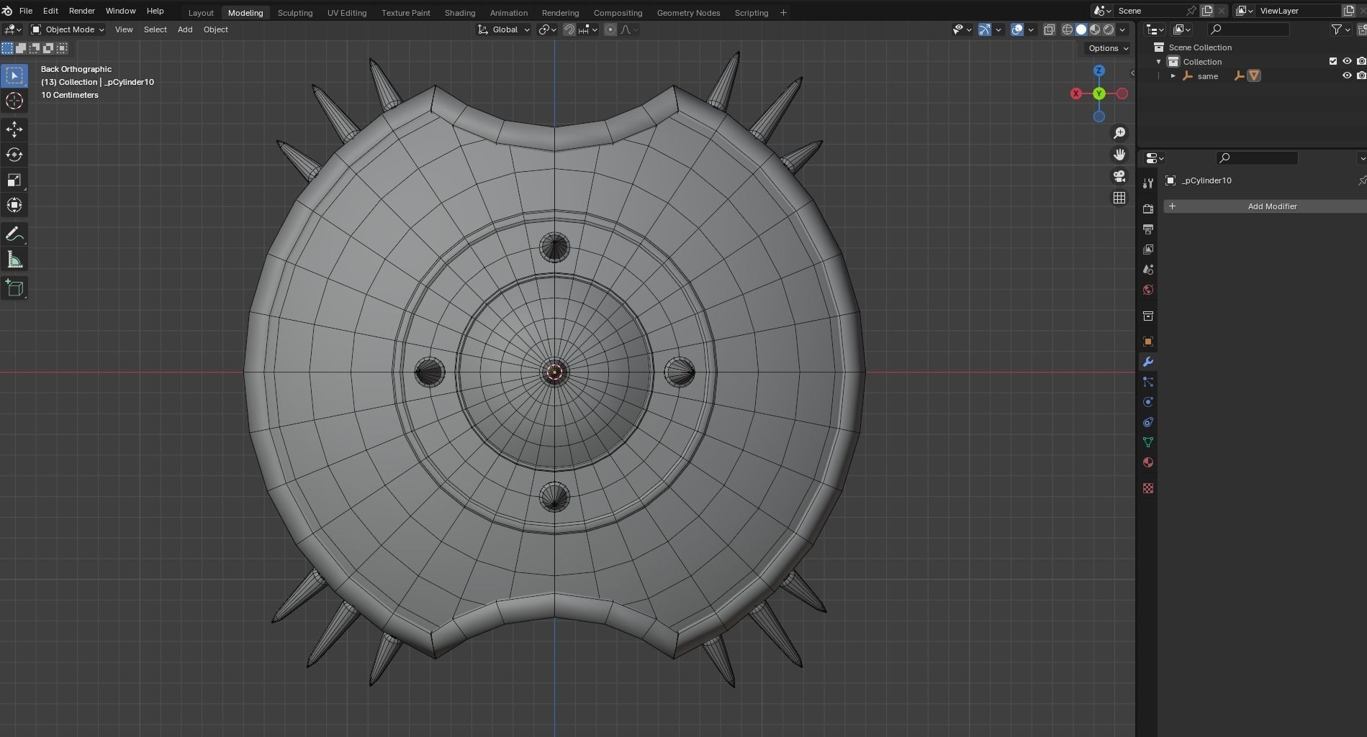Open the View Layer properties tab
This screenshot has width=1367, height=737.
click(1148, 249)
